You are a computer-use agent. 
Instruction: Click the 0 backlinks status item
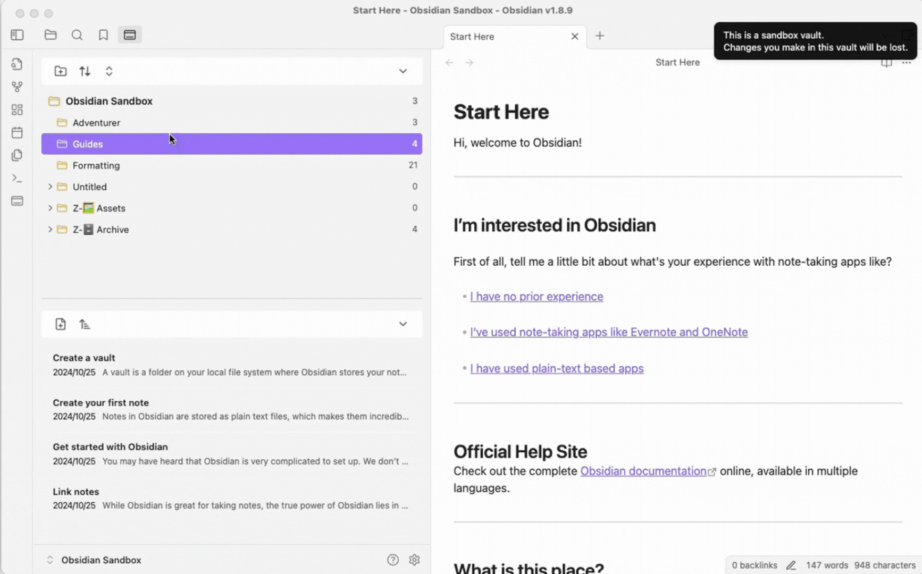pyautogui.click(x=755, y=565)
